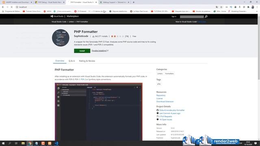Open the Windows Start menu
Image resolution: width=260 pixels, height=146 pixels.
click(x=3, y=143)
